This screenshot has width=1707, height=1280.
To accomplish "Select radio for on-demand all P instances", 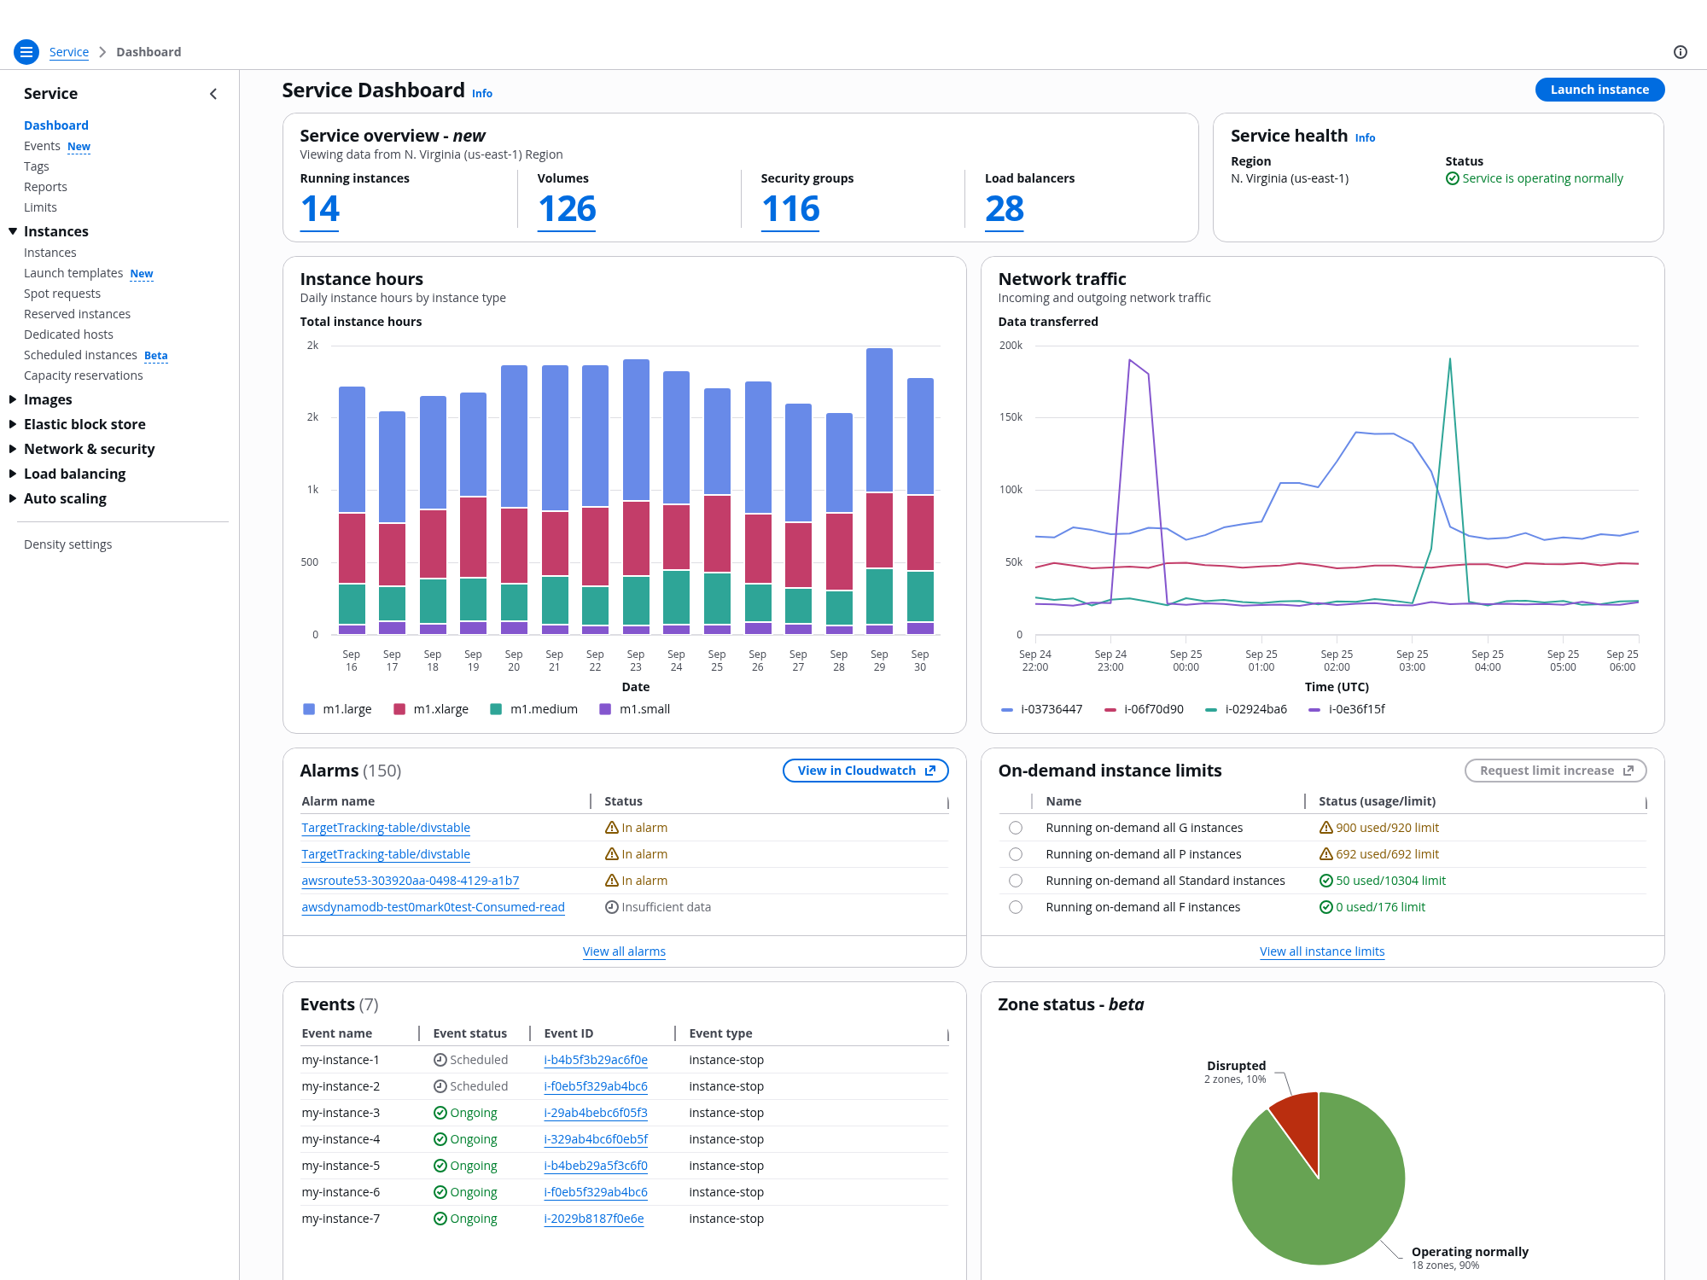I will click(x=1015, y=854).
